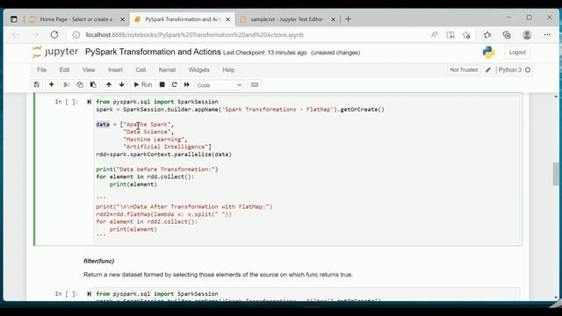This screenshot has height=316, width=562.
Task: Open the cell type Code dropdown
Action: 220,85
